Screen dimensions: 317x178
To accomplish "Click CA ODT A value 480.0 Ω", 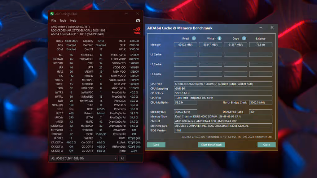I will tap(71, 142).
